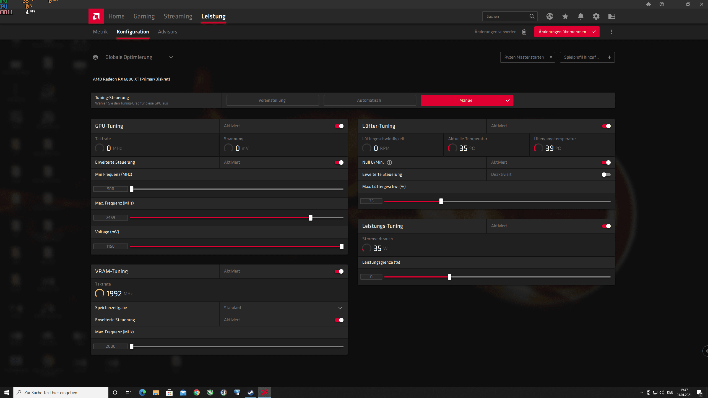Screen dimensions: 708x398
Task: Switch to the Metrik sub-tab
Action: click(x=100, y=32)
